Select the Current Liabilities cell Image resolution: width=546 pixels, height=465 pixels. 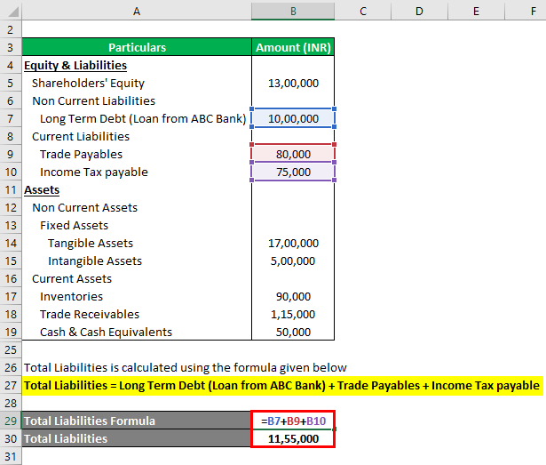(x=137, y=136)
